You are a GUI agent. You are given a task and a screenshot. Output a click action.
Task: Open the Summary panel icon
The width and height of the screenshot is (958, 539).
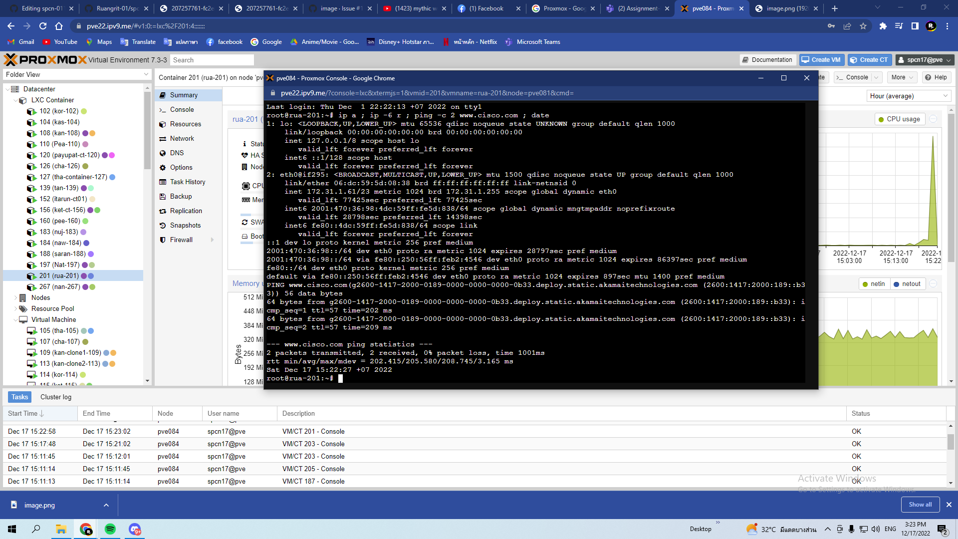tap(163, 95)
